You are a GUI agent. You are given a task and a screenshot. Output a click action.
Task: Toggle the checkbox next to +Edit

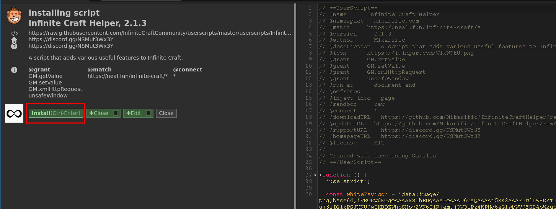(x=149, y=113)
